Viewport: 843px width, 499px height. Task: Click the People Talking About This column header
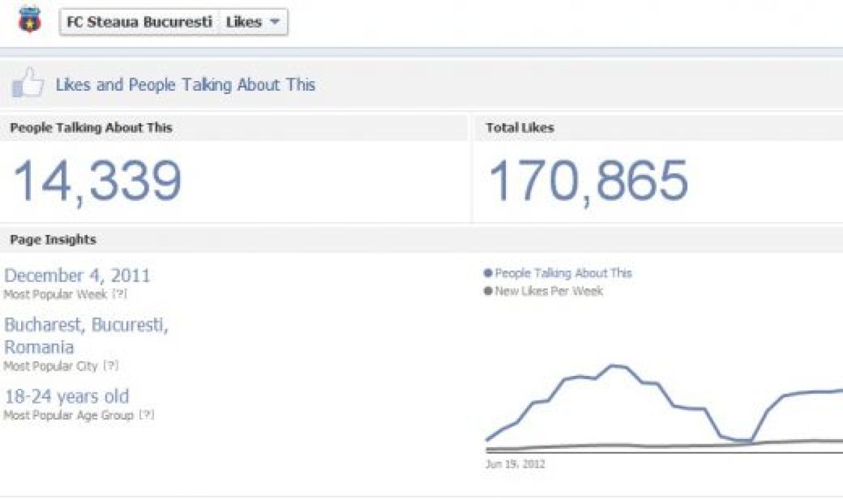click(91, 128)
